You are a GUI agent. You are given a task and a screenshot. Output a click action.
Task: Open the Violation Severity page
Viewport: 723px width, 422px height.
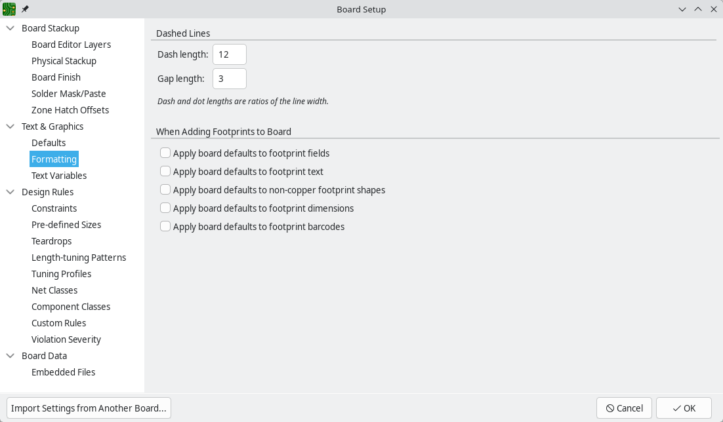(x=66, y=339)
